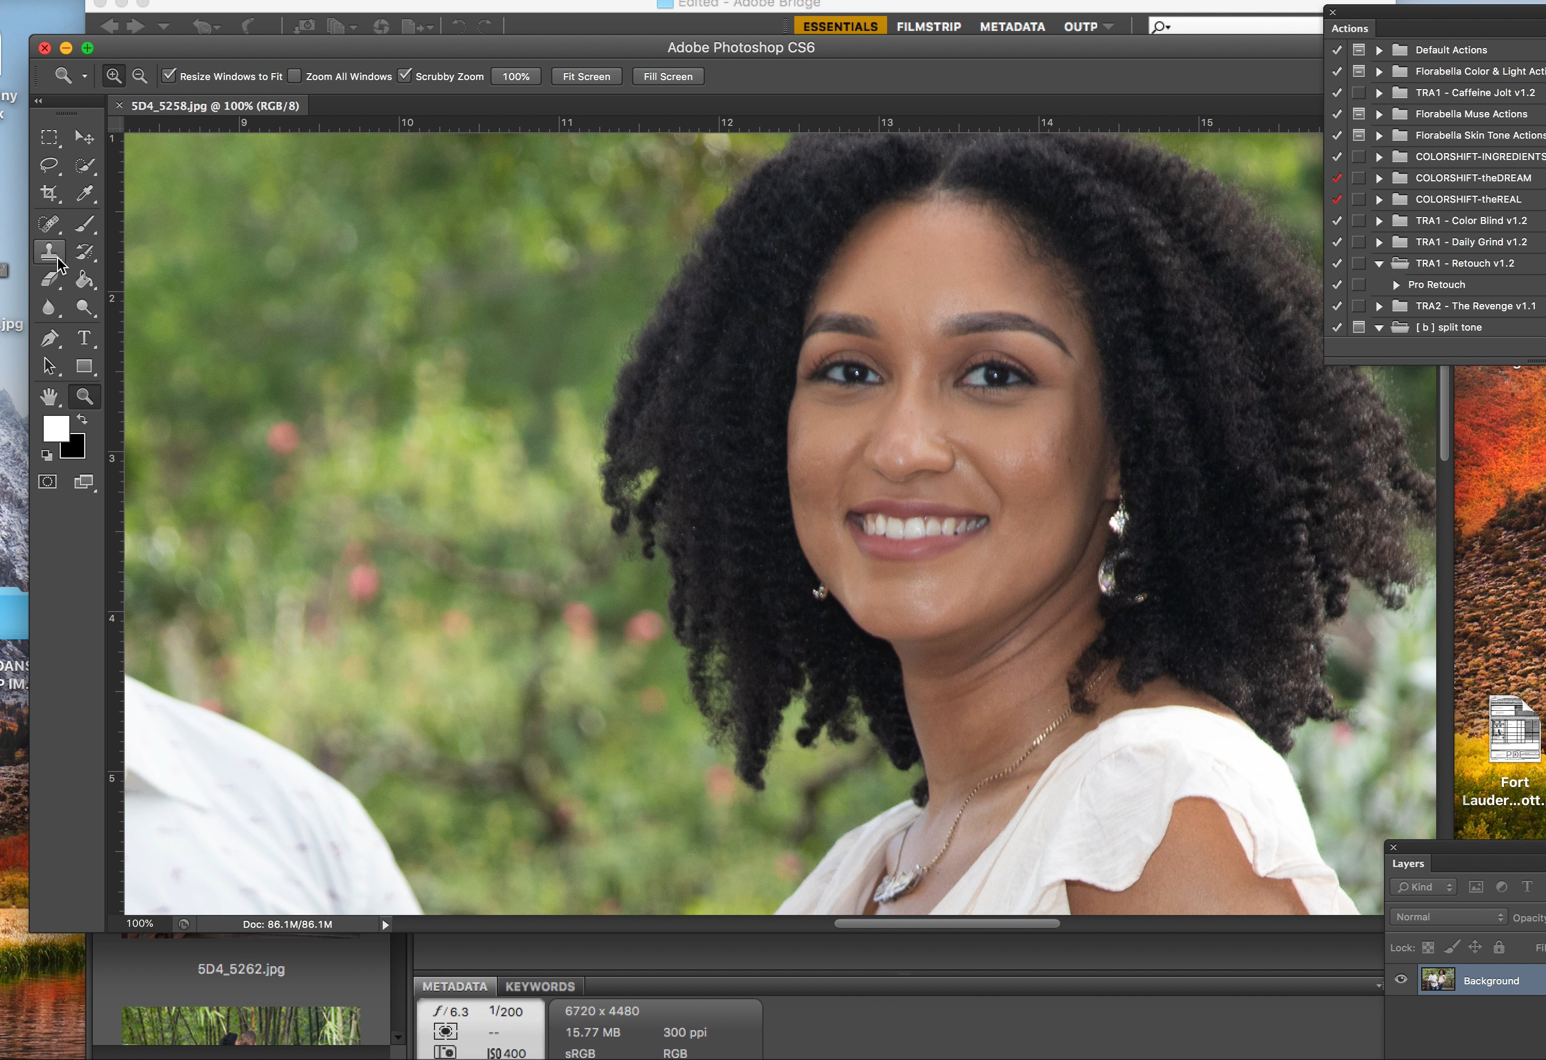Viewport: 1546px width, 1060px height.
Task: Toggle dialog box for [ b ] split tone
Action: (1359, 327)
